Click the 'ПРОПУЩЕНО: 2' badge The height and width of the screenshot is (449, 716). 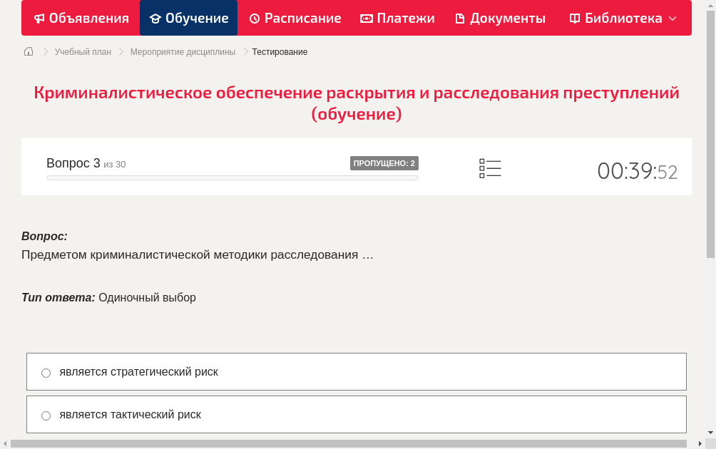385,162
